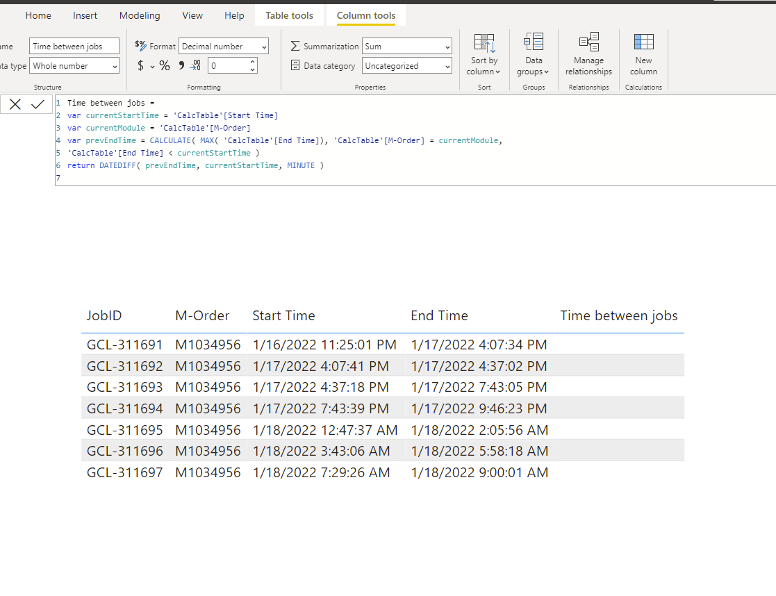This screenshot has height=596, width=776.
Task: Select the GCL-311694 cell
Action: click(x=125, y=408)
